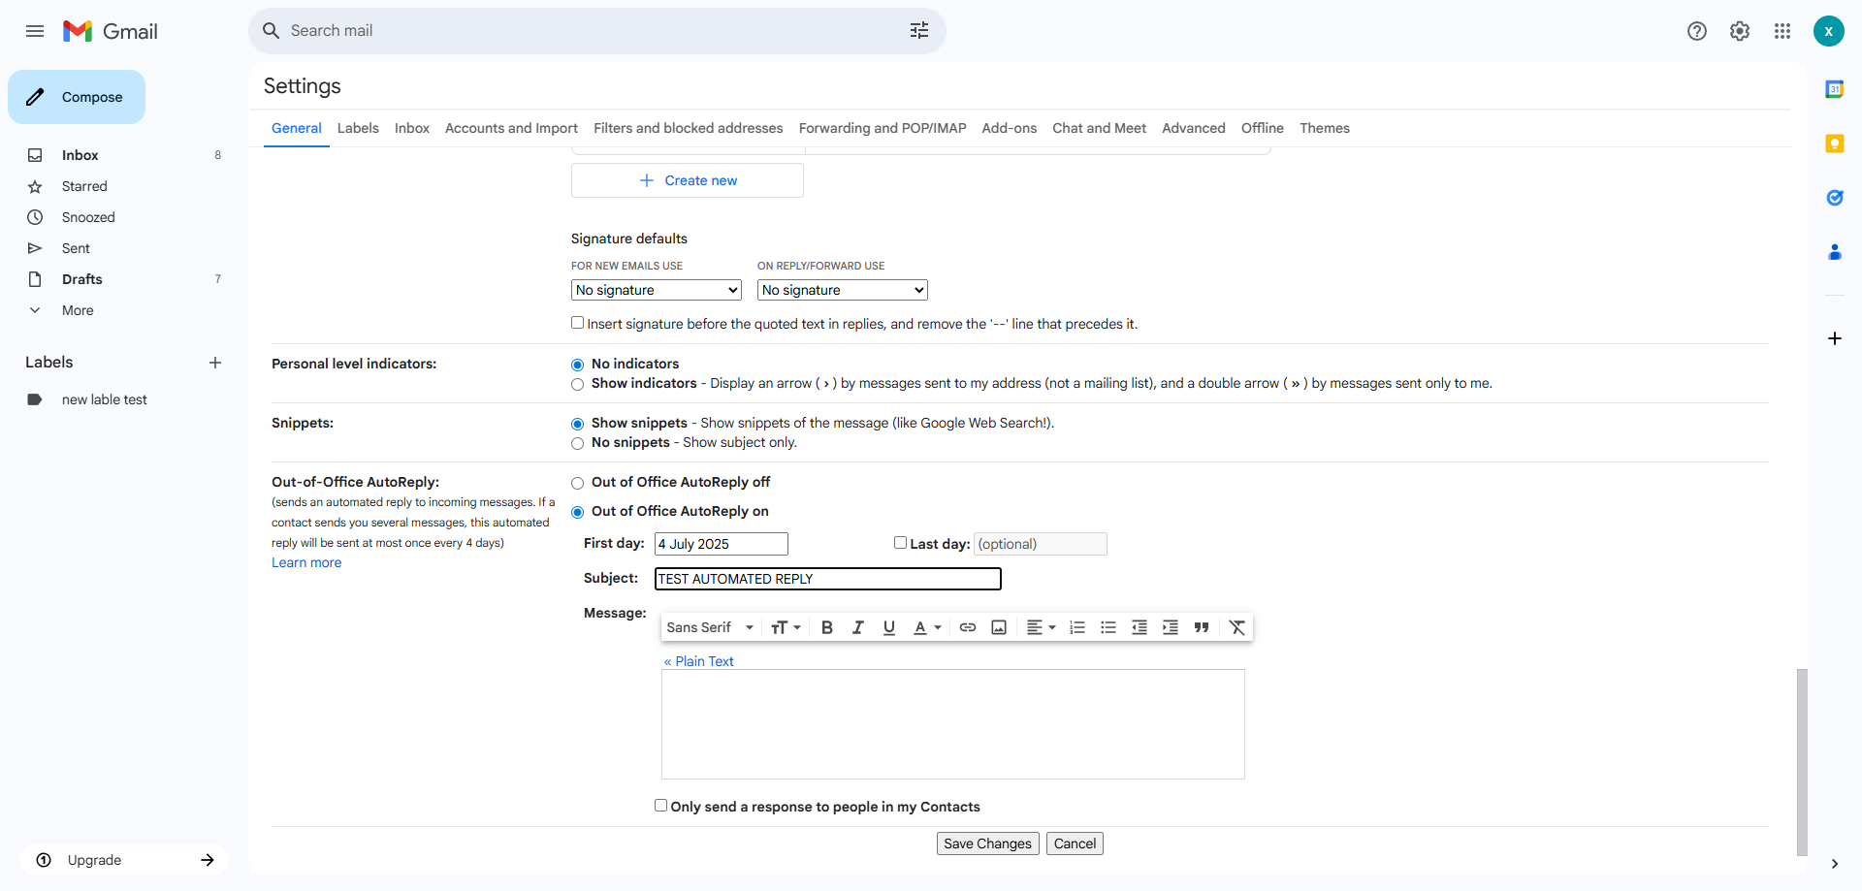Expand More in the left sidebar
This screenshot has width=1862, height=891.
tap(78, 310)
